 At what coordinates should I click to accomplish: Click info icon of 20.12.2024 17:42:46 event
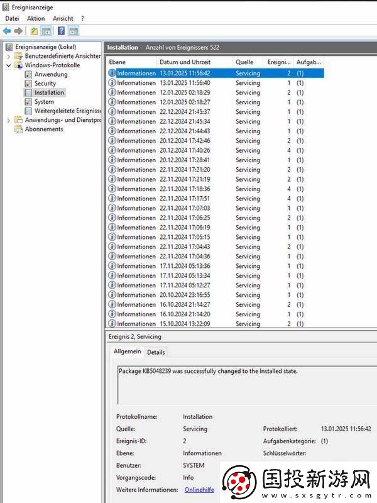point(112,140)
